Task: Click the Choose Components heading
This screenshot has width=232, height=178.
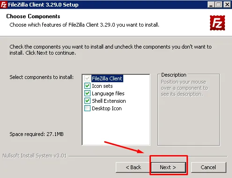Action: point(33,16)
